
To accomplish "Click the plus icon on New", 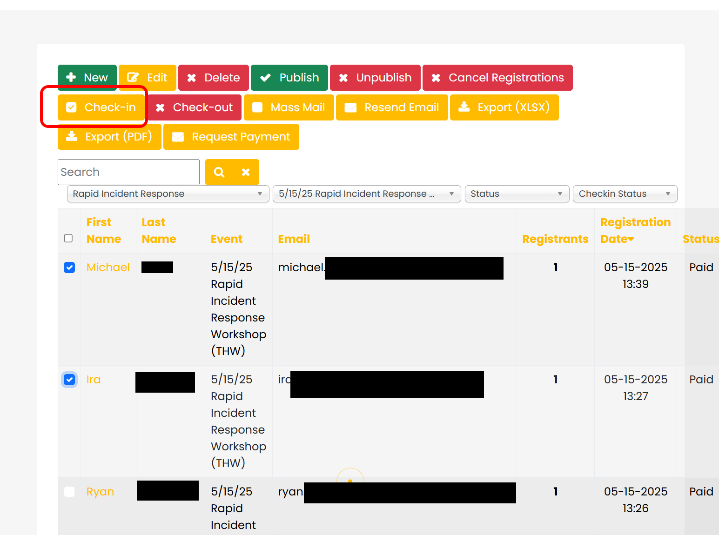I will 71,78.
